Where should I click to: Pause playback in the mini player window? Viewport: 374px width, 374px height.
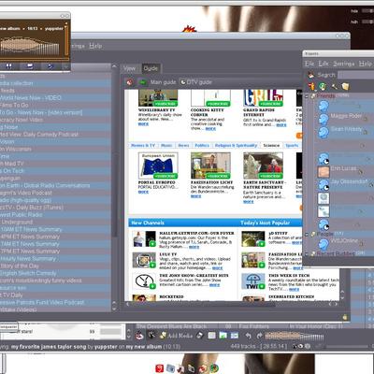[x=8, y=66]
